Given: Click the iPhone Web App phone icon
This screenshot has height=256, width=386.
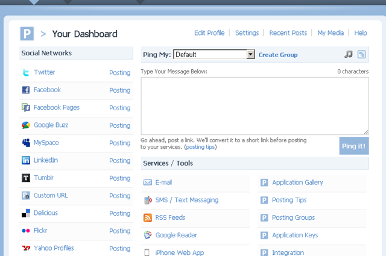Looking at the screenshot, I should point(147,252).
